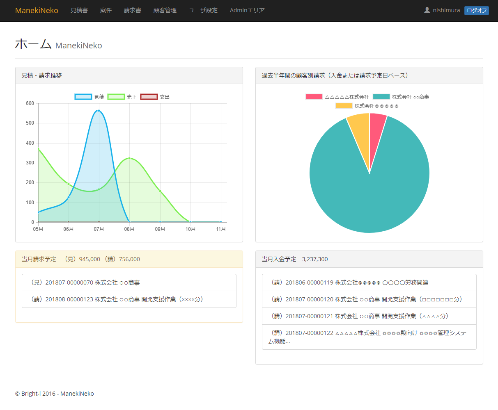This screenshot has height=410, width=498.
Task: Toggle the 見積 legend swatch
Action: (x=83, y=97)
